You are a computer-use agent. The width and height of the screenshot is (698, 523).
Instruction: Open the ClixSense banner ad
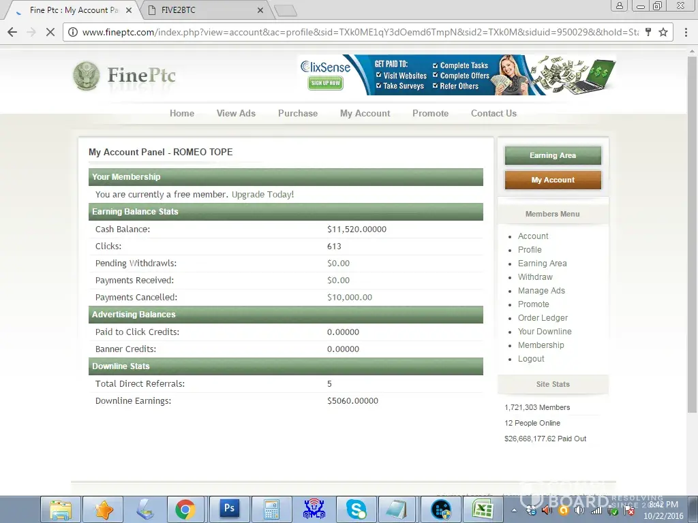tap(459, 75)
